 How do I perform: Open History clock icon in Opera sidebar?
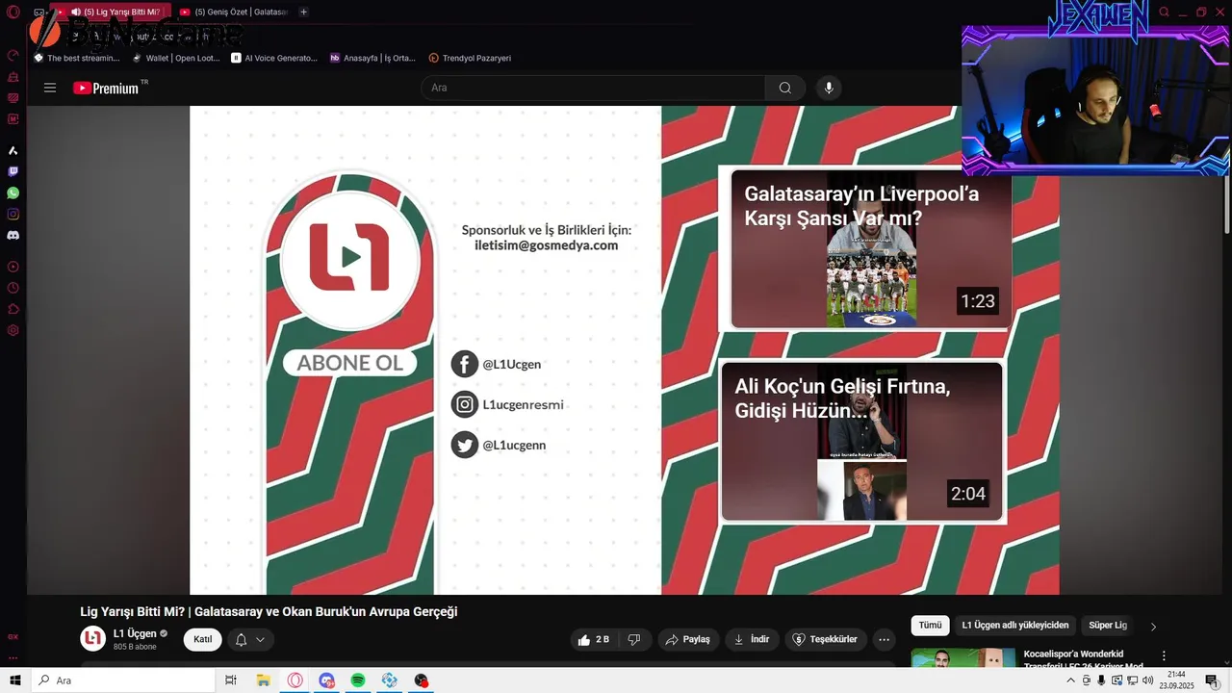tap(13, 288)
